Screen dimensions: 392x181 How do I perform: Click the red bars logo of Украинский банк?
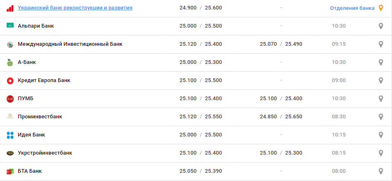tap(10, 8)
